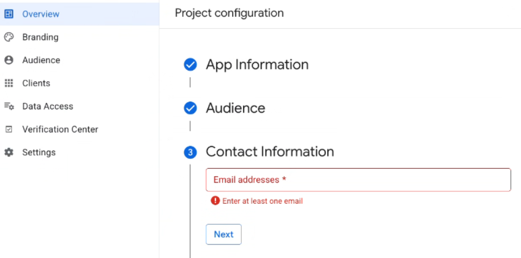
Task: Focus the Email addresses input field
Action: point(358,180)
